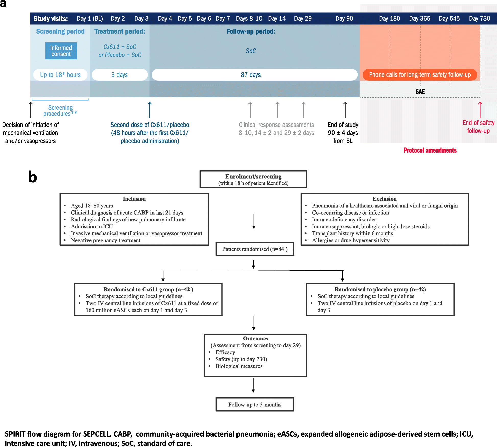
Task: Click the 'Treatment period:' heading
Action: coord(120,31)
